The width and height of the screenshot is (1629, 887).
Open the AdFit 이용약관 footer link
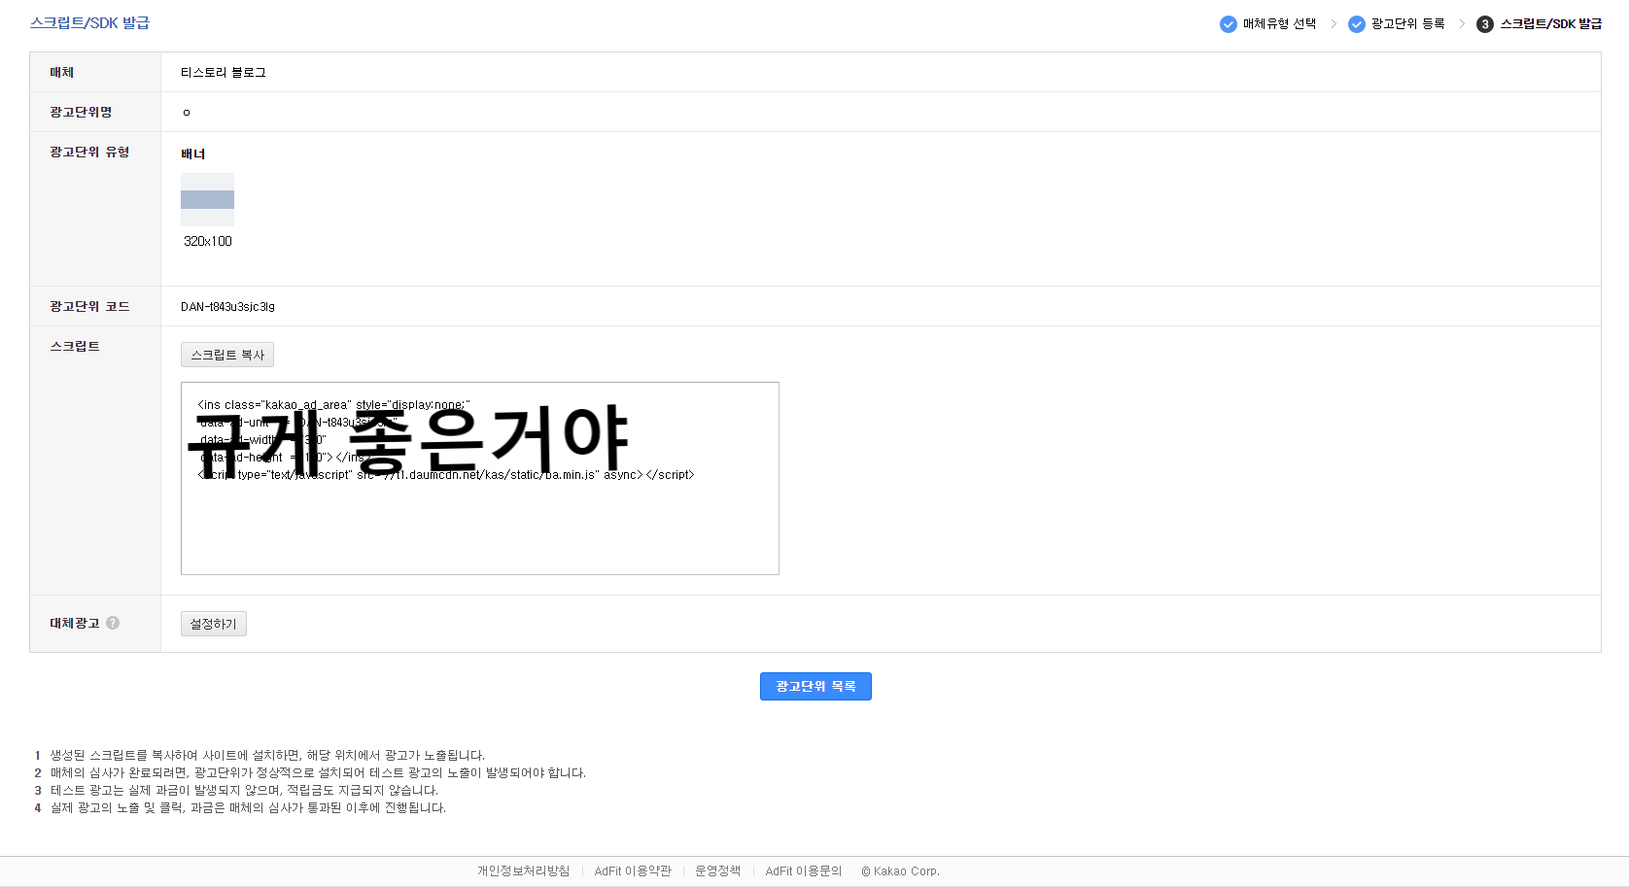pyautogui.click(x=633, y=871)
